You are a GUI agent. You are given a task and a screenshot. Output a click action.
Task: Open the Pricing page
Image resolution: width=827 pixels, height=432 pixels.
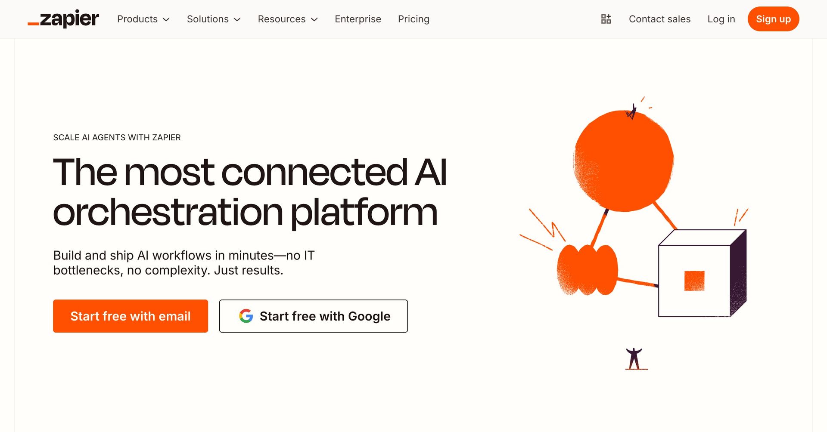413,19
